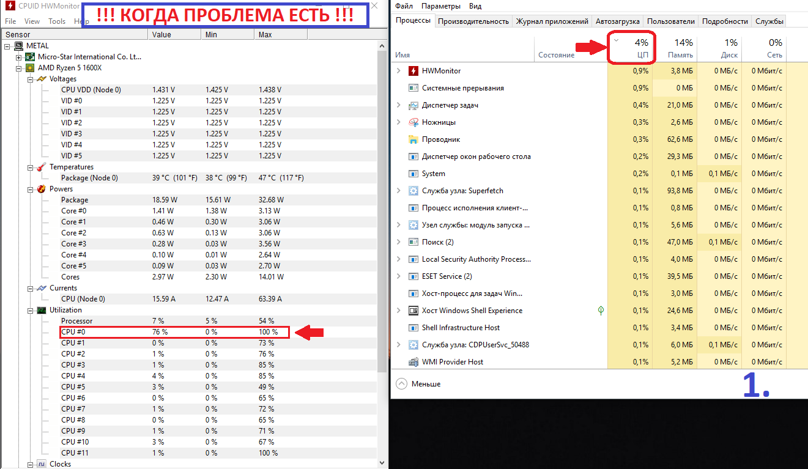Click the Диспетчер задач process icon

pyautogui.click(x=413, y=105)
